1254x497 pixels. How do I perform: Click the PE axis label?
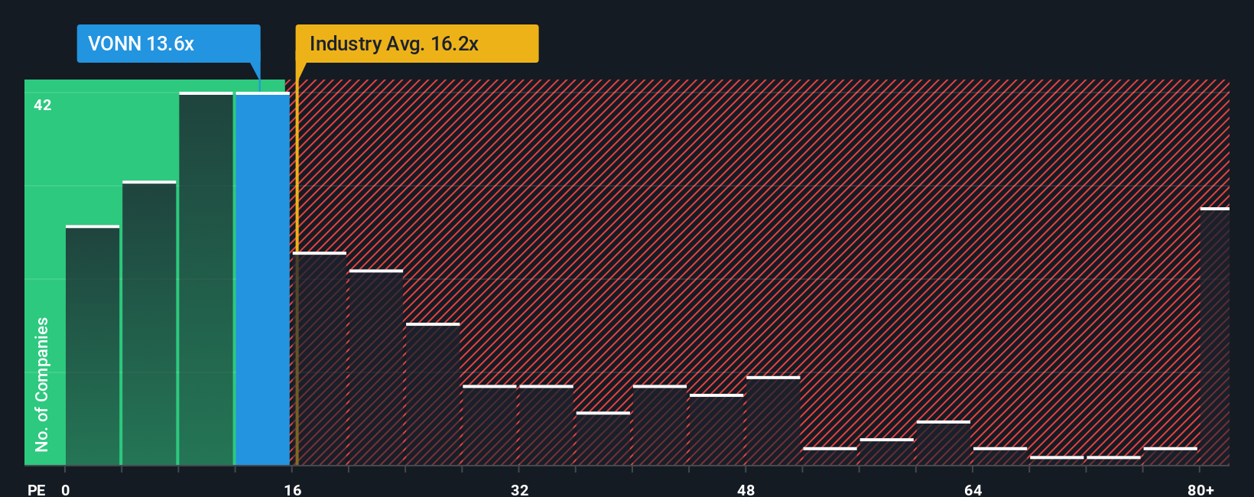(x=36, y=490)
